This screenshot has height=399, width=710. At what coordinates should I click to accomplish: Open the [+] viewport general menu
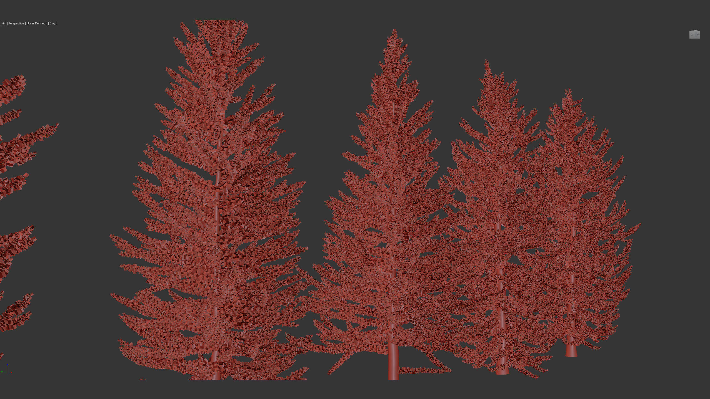(x=4, y=23)
